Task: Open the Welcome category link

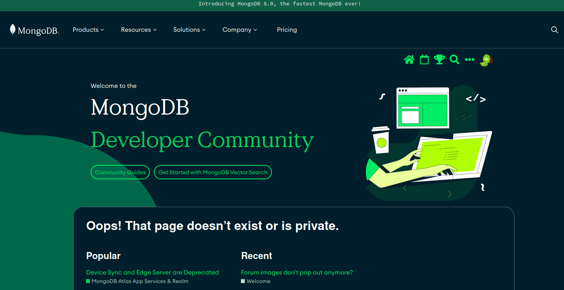Action: coord(256,281)
